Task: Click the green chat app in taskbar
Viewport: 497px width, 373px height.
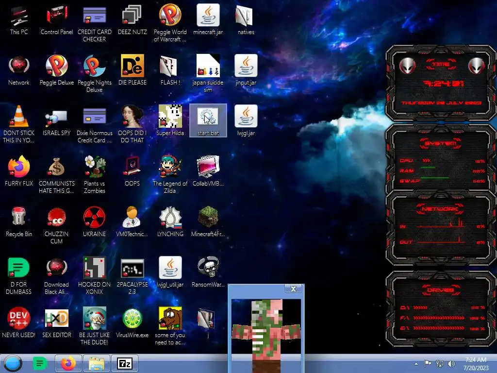Action: click(40, 363)
